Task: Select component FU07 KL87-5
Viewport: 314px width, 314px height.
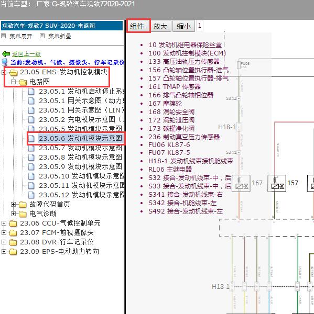Action: point(169,153)
